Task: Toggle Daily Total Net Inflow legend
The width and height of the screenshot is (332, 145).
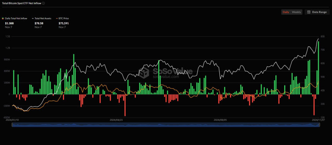Action: click(15, 19)
